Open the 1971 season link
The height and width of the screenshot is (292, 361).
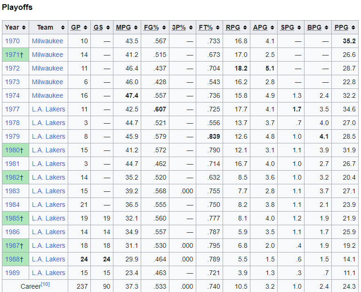click(12, 55)
